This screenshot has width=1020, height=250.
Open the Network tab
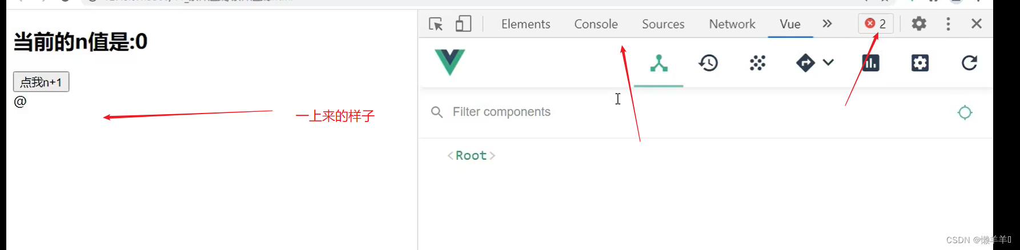click(732, 24)
